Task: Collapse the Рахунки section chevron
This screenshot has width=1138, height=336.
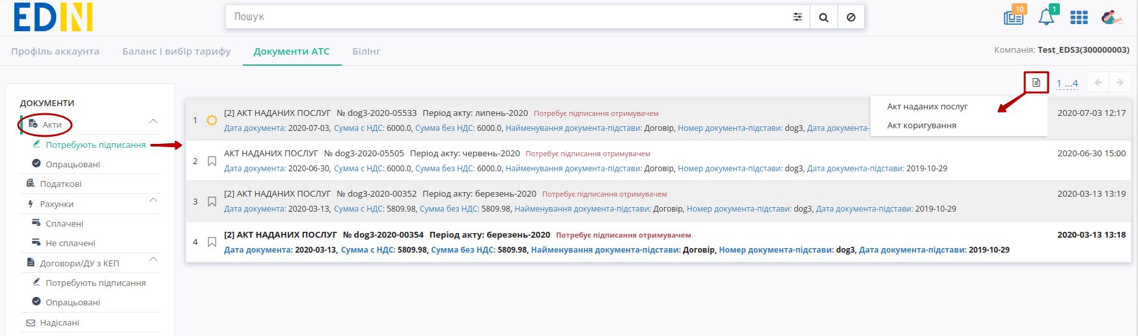Action: coord(153,200)
